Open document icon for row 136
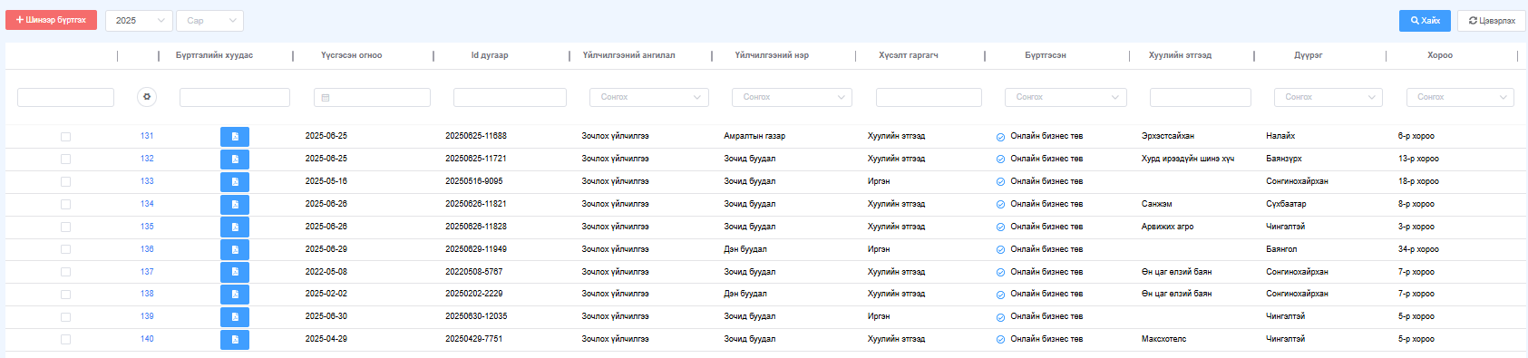The height and width of the screenshot is (358, 1528). click(x=235, y=250)
